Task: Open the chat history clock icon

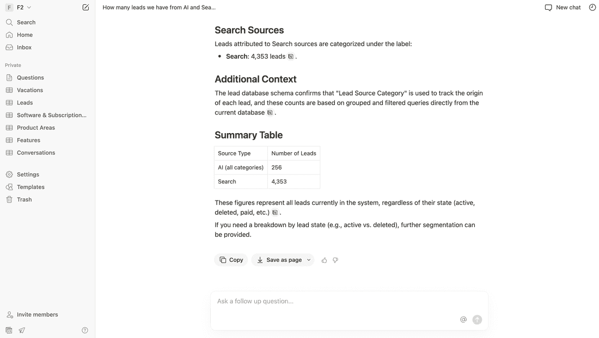Action: tap(592, 8)
